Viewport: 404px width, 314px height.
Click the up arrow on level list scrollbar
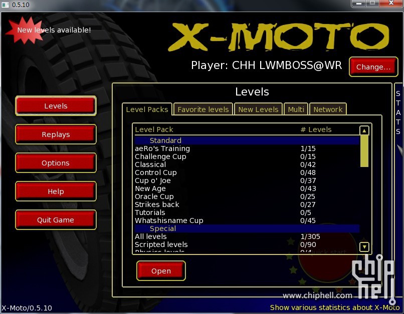click(364, 130)
